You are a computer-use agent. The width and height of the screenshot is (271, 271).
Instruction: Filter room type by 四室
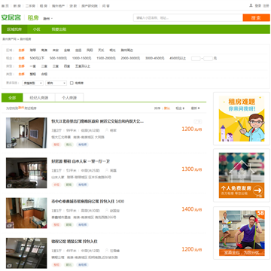click(x=67, y=66)
